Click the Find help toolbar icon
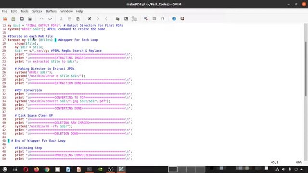This screenshot has height=173, width=308. point(182,19)
